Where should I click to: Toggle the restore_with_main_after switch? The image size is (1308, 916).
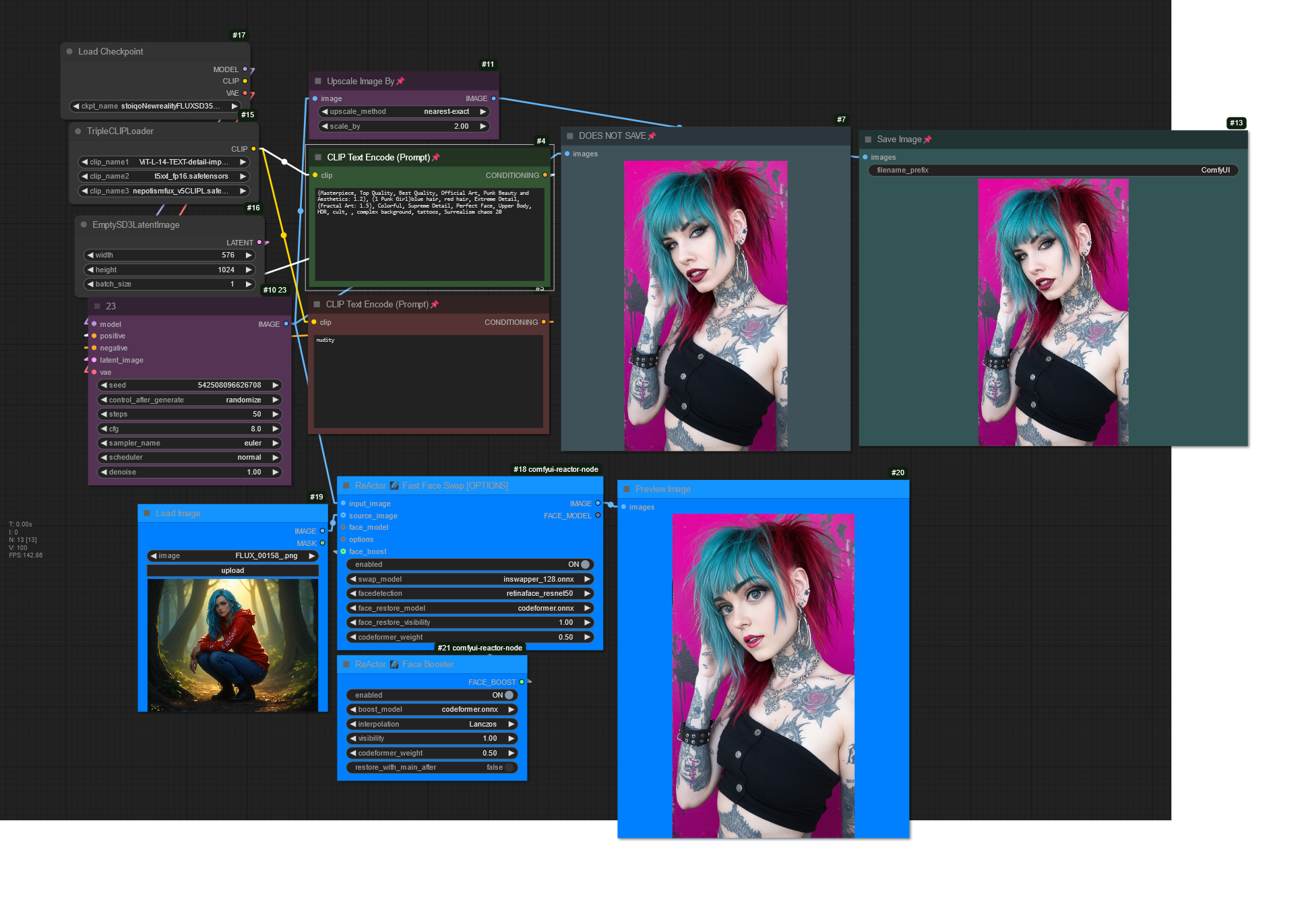click(509, 767)
